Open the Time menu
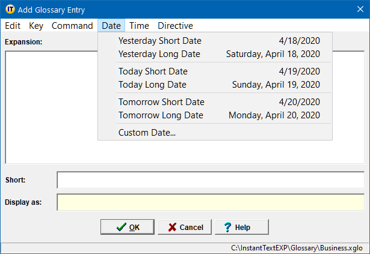Viewport: 370px width, 254px height. [x=139, y=26]
